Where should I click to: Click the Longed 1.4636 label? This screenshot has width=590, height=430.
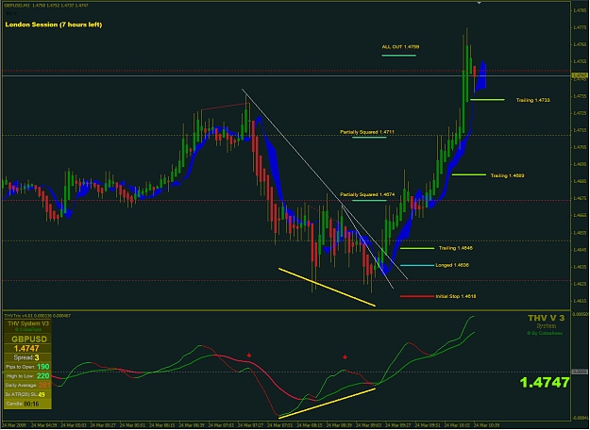[x=452, y=265]
